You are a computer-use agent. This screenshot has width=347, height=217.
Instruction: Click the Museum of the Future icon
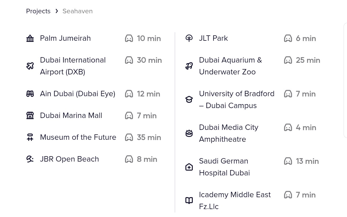point(30,137)
